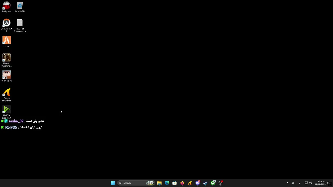
Task: Expand the hidden system tray icons
Action: pos(287,183)
